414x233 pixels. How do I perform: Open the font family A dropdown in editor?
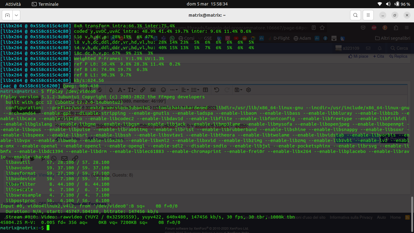click(x=121, y=90)
